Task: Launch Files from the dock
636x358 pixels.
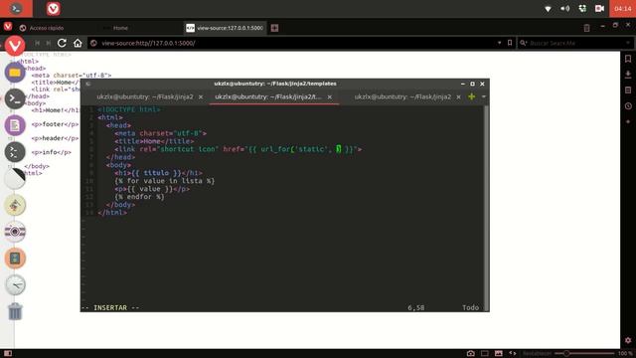Action: click(x=15, y=73)
